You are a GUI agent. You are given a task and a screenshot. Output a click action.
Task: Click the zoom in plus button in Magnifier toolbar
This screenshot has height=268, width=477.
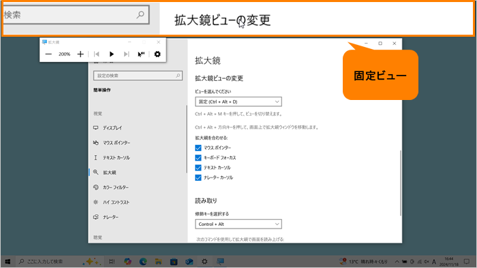click(x=80, y=54)
